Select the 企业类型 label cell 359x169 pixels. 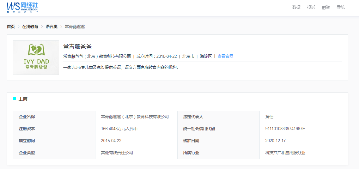click(x=54, y=153)
